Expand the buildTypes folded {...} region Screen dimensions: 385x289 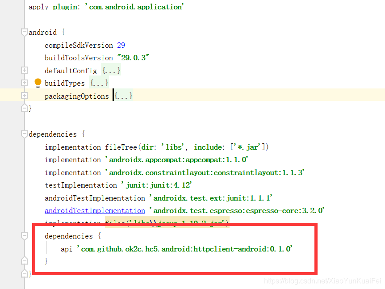(x=99, y=83)
